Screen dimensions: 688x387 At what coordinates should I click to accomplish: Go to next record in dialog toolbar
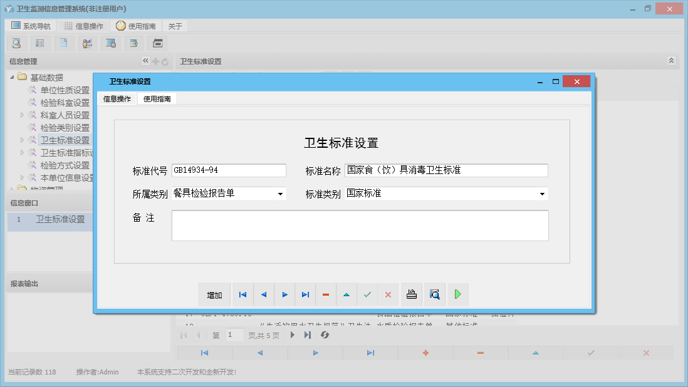[x=284, y=294]
